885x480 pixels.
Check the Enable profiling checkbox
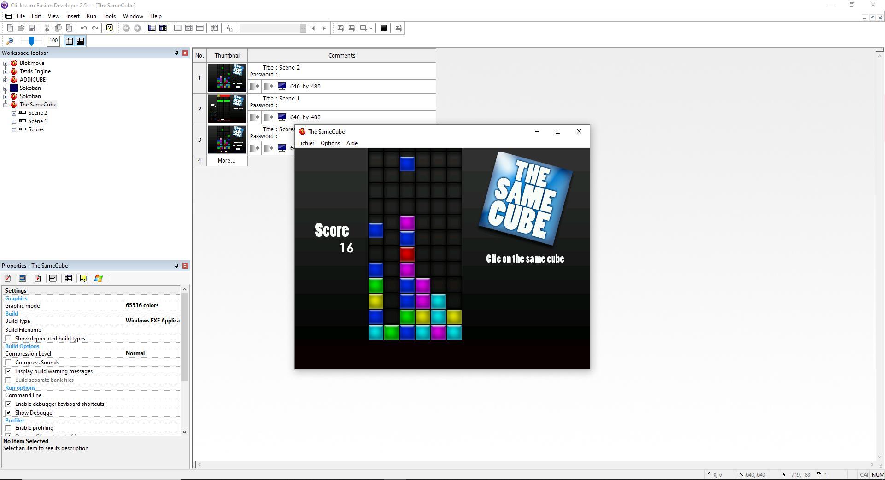coord(8,428)
